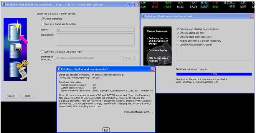Close the Step 11 Creation Options window
256x133 pixels.
click(137, 5)
